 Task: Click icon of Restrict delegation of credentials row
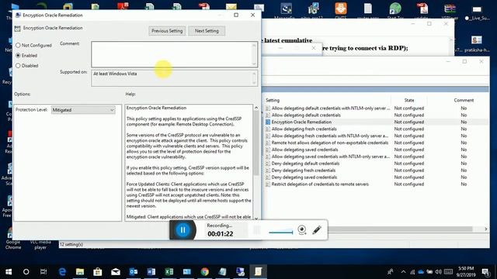[x=268, y=184]
